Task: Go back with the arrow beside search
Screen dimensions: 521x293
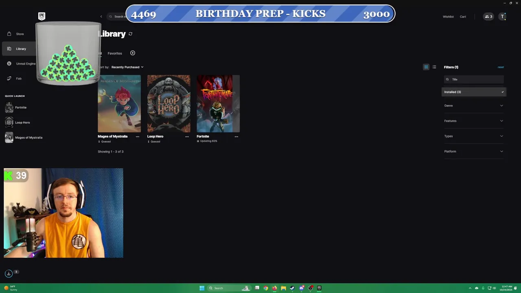Action: click(101, 17)
